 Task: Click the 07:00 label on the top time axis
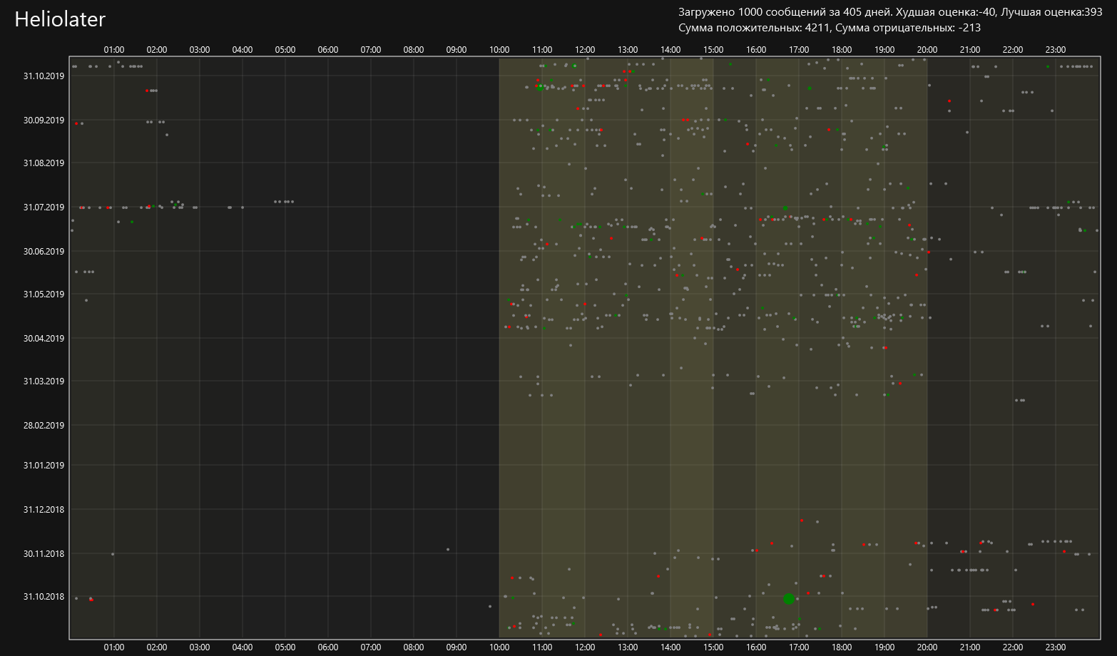[371, 50]
